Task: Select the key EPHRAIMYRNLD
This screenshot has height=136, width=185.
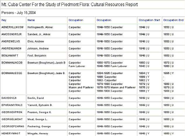Action: 12,105
